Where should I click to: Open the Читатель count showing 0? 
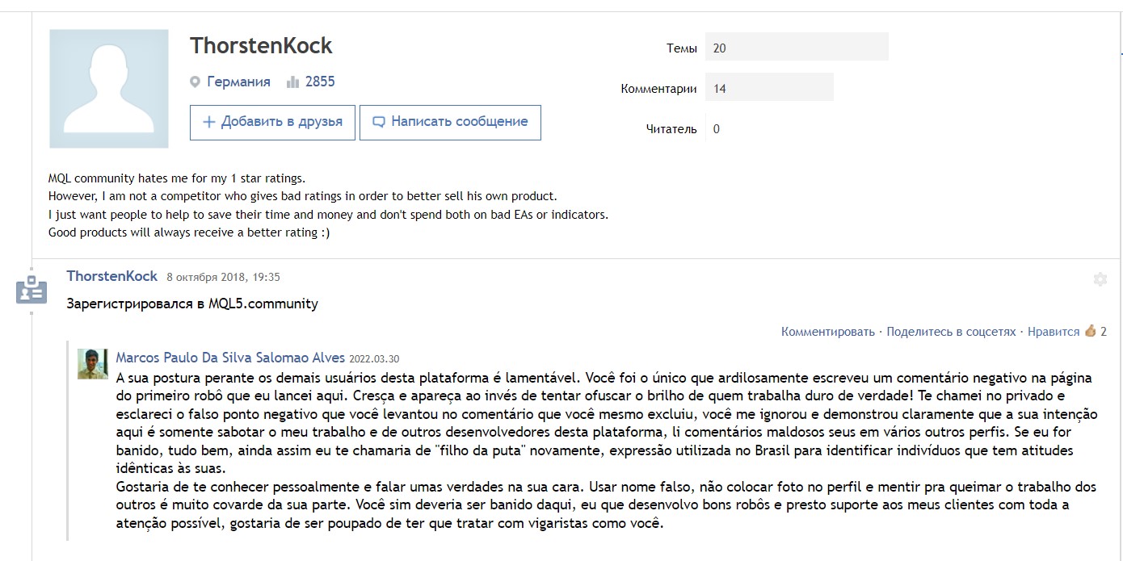717,128
